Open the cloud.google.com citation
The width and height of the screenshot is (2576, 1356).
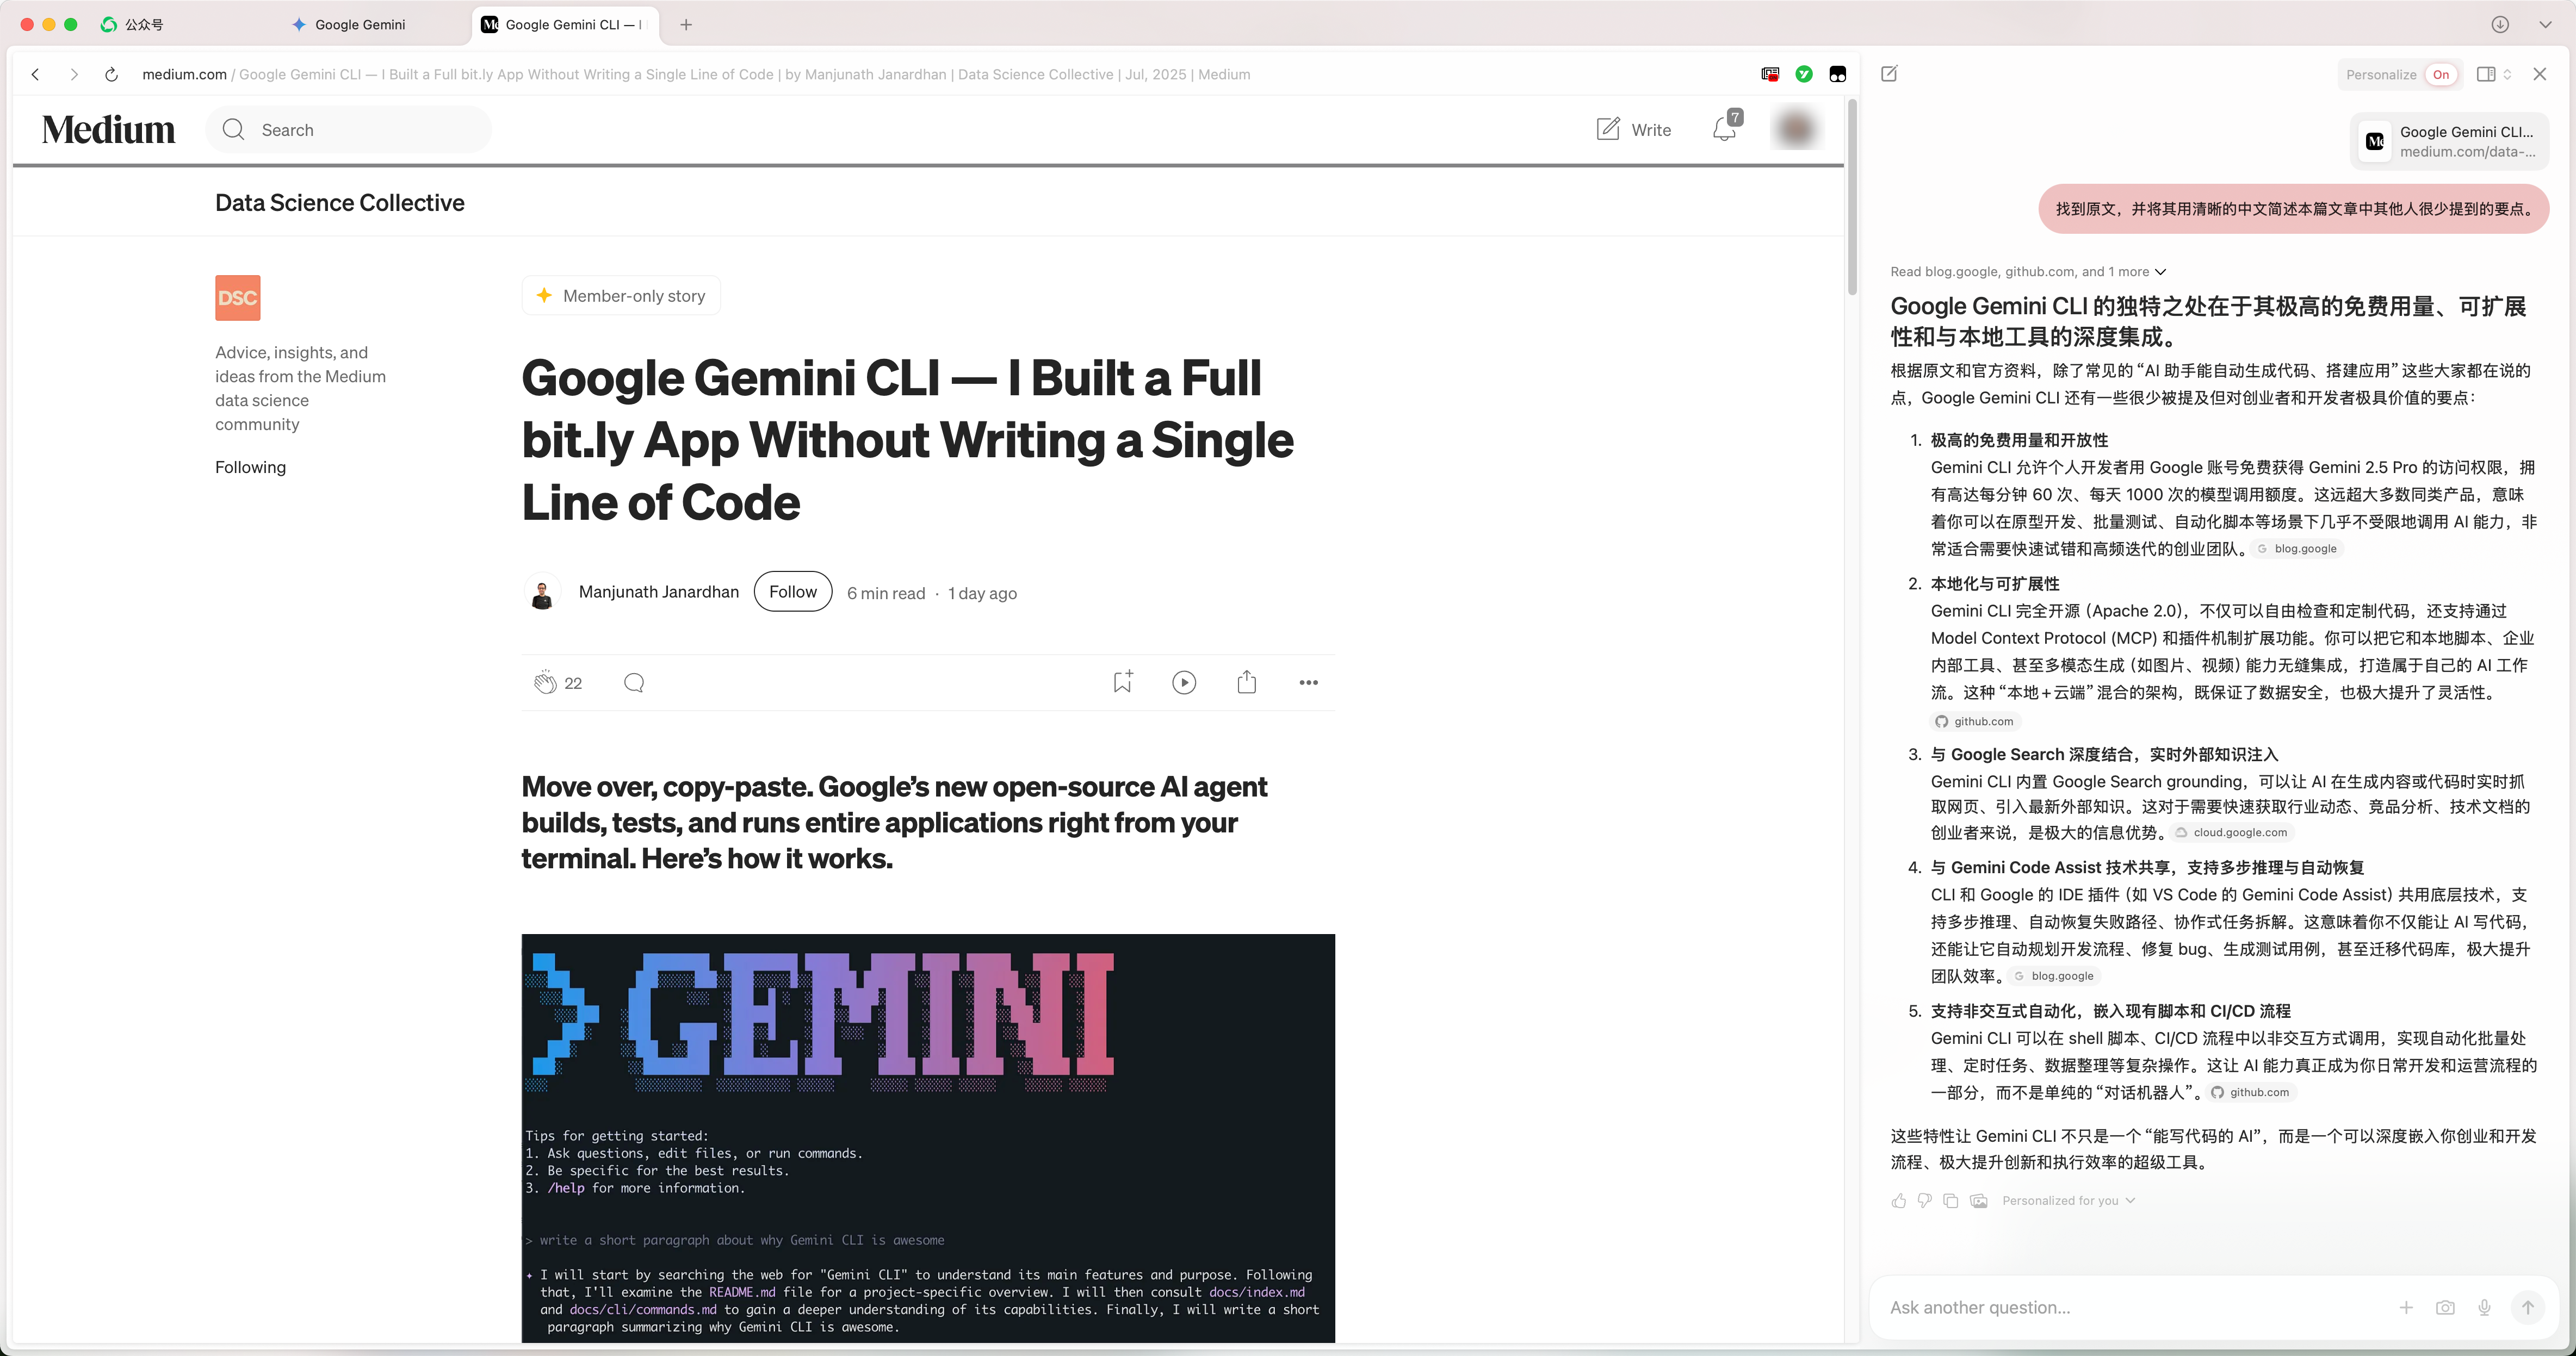coord(2231,832)
